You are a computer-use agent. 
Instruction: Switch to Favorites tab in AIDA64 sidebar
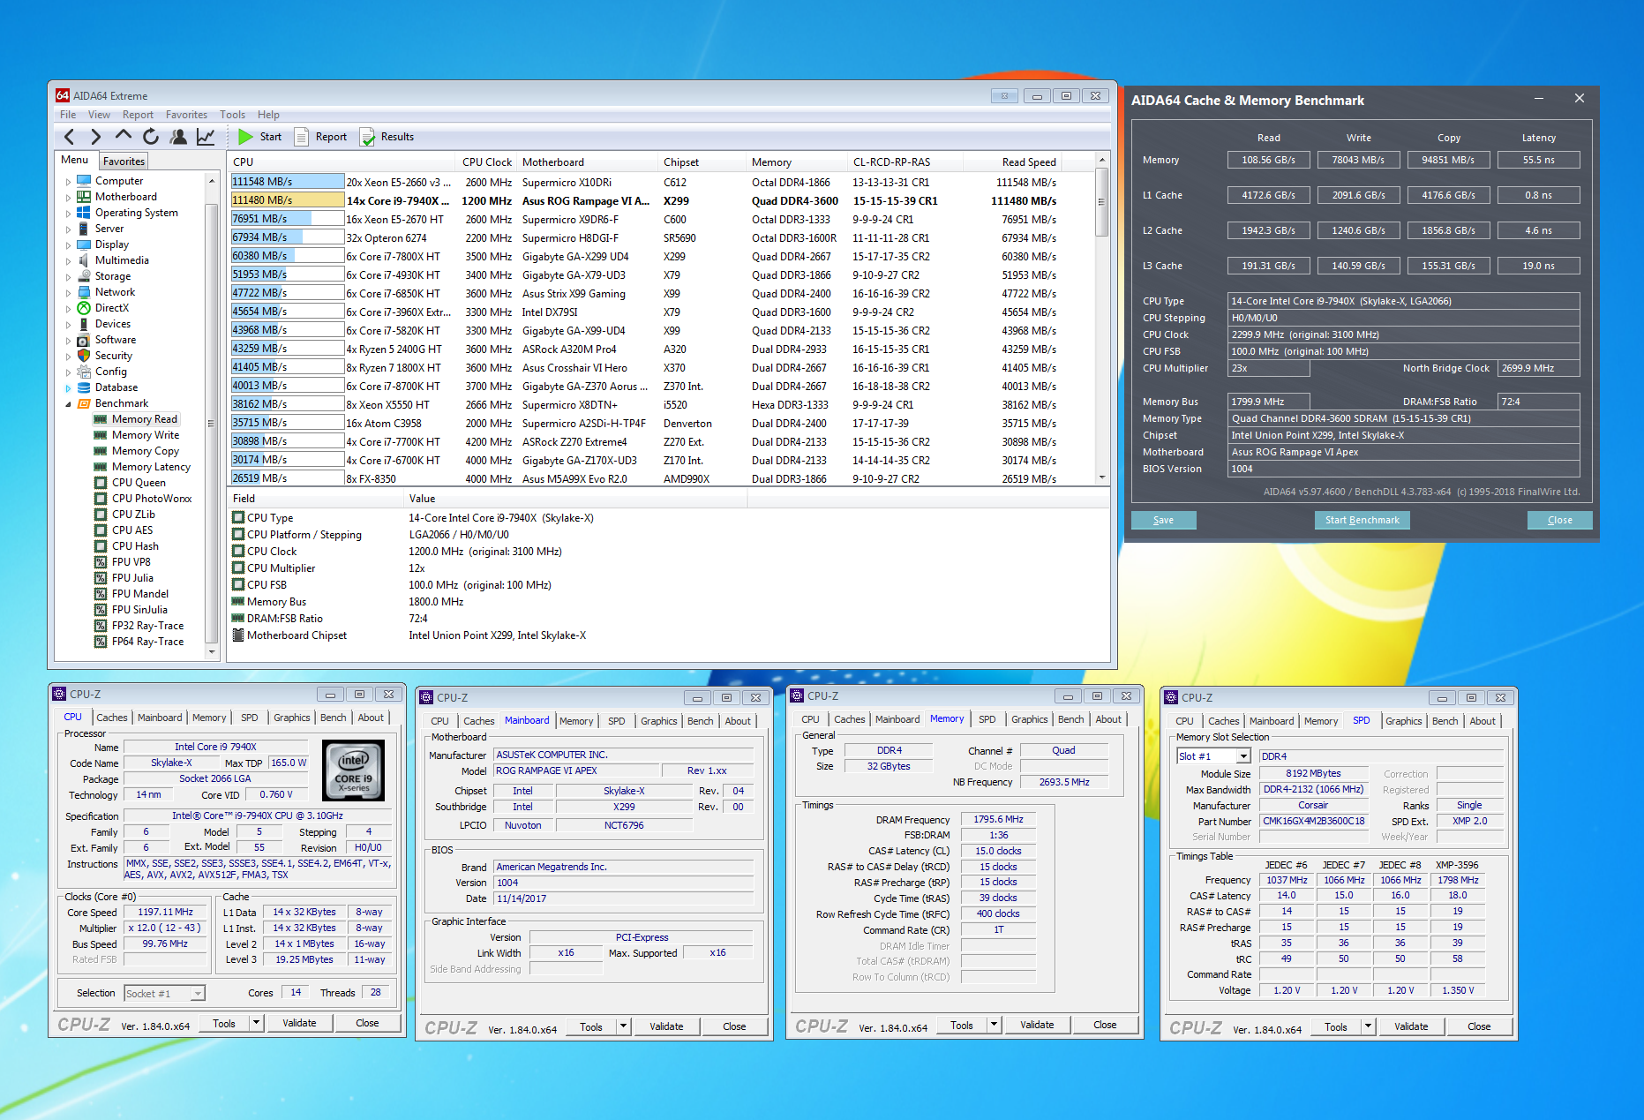[x=124, y=161]
